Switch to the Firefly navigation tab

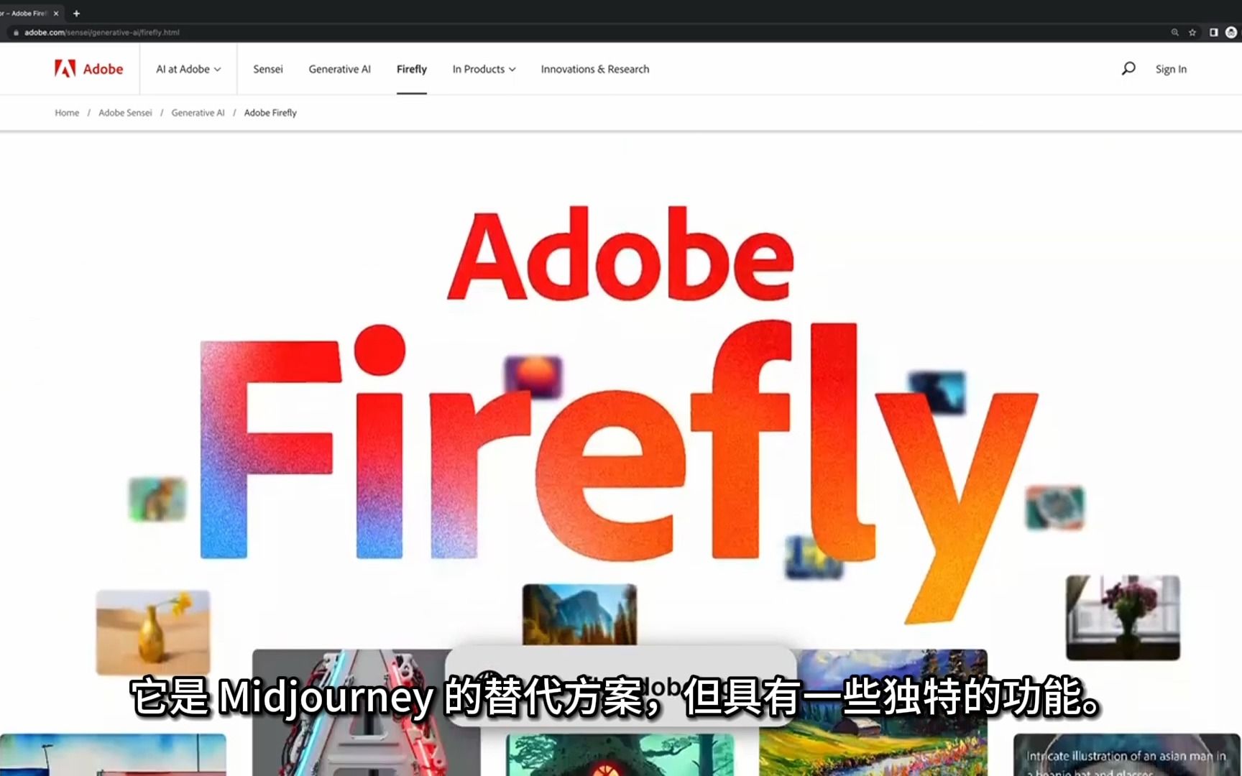point(411,68)
